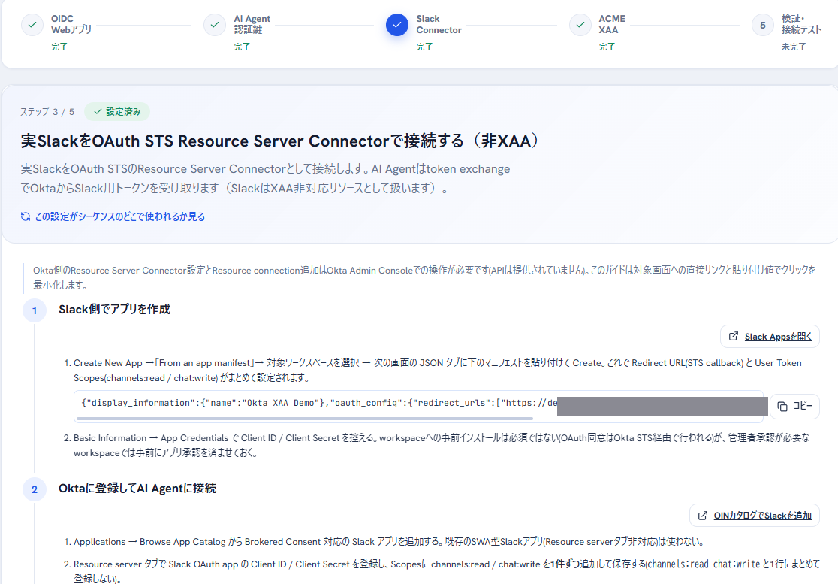Image resolution: width=838 pixels, height=584 pixels.
Task: Click the 設定済み status badge
Action: click(x=117, y=112)
